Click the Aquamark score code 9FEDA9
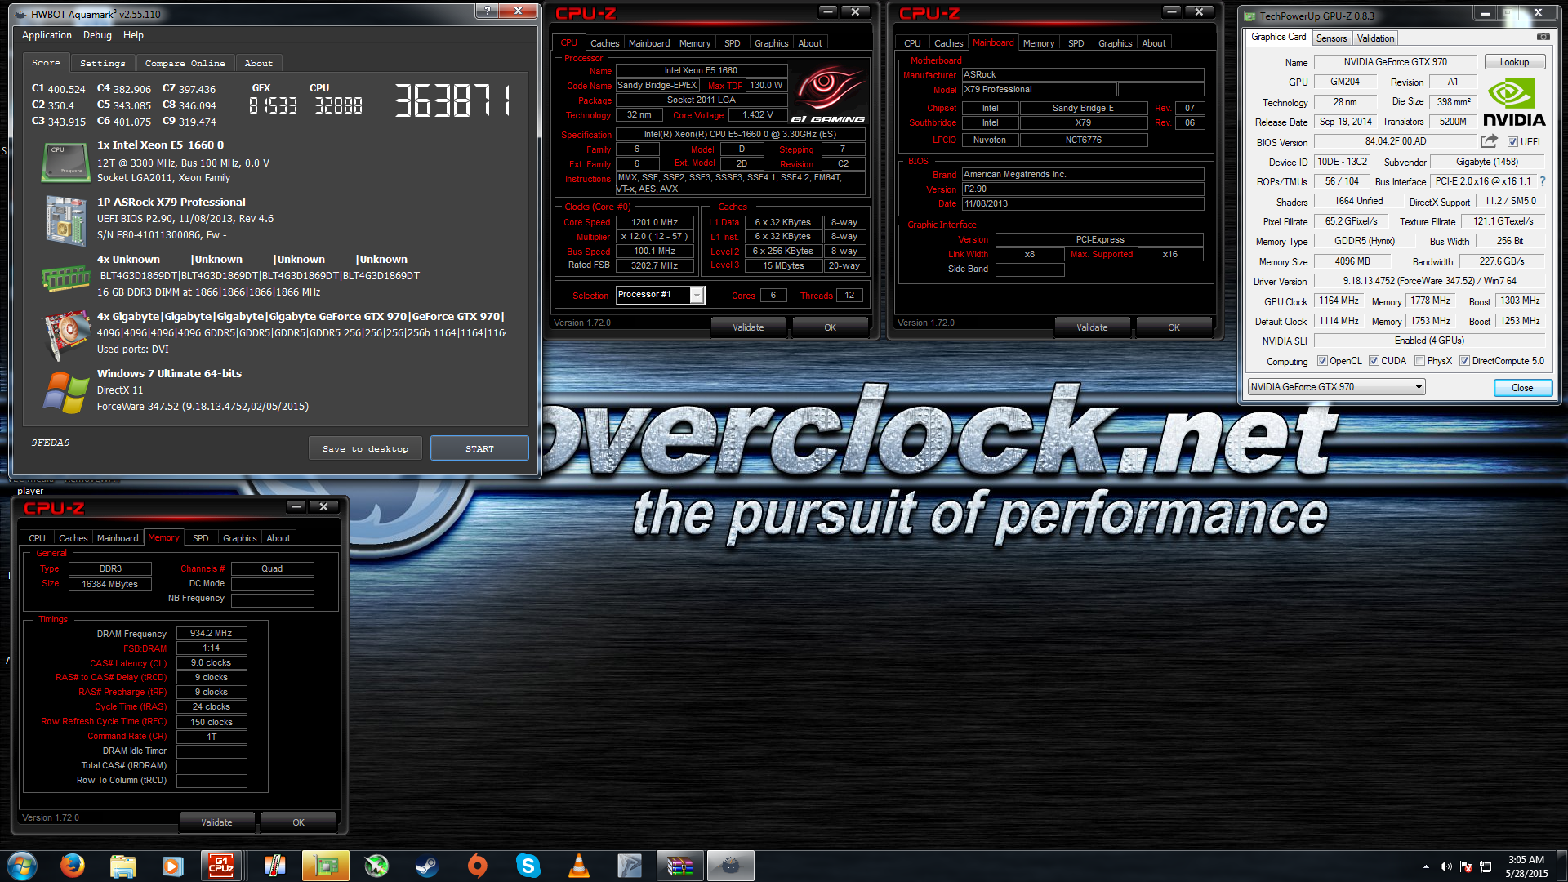Viewport: 1568px width, 882px height. (51, 443)
